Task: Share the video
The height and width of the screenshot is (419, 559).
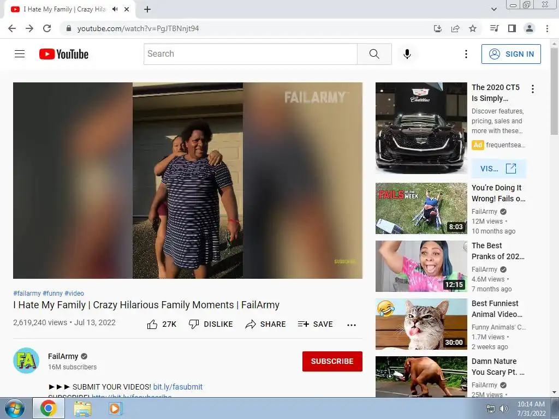Action: tap(266, 324)
